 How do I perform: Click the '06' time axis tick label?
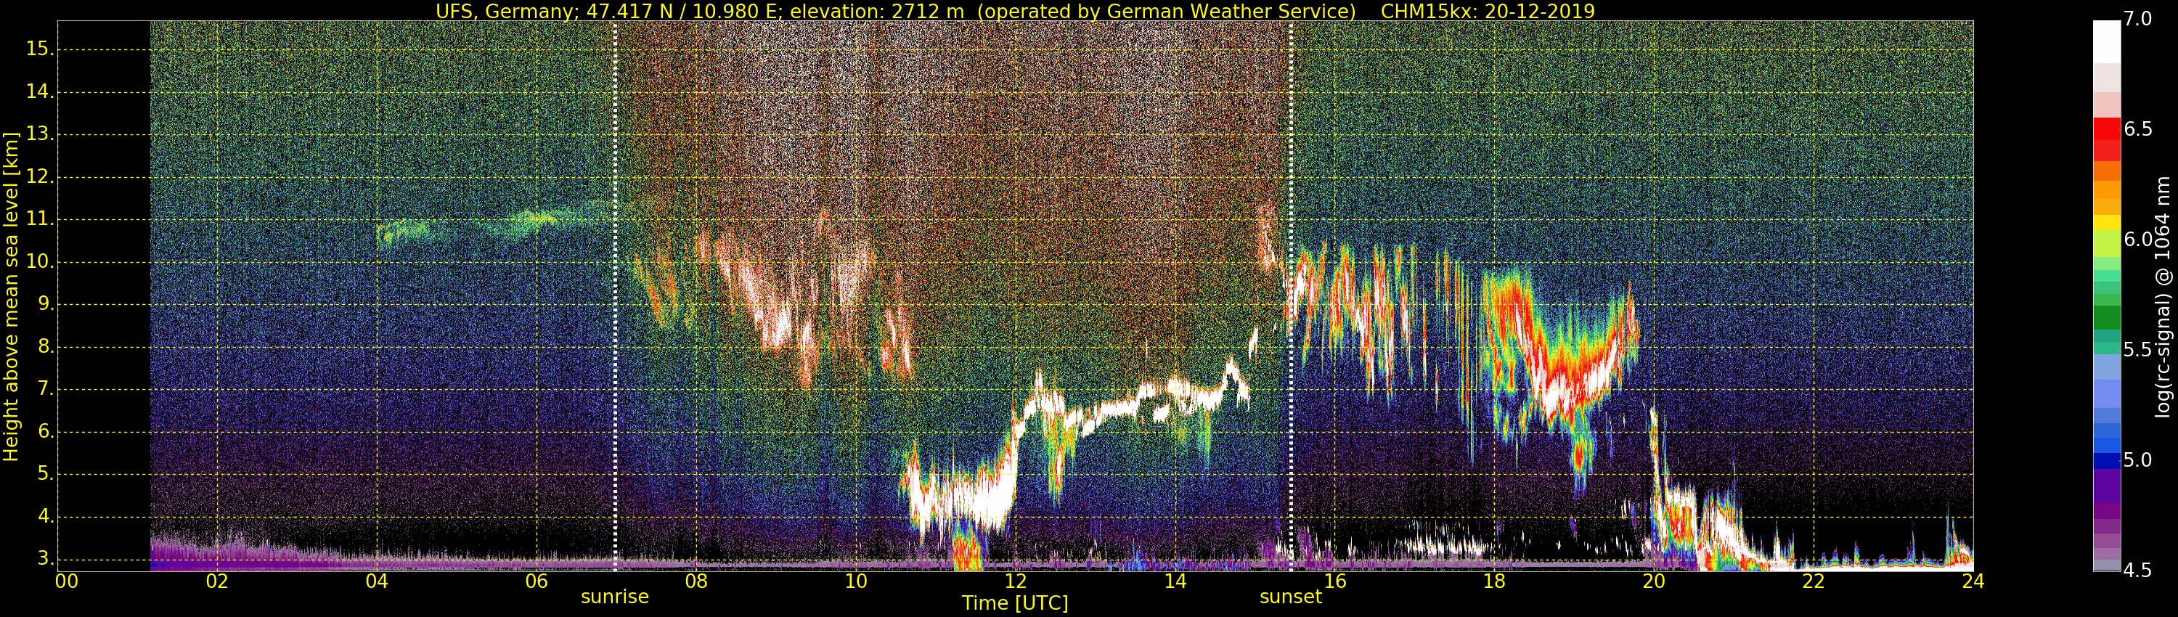coord(536,581)
